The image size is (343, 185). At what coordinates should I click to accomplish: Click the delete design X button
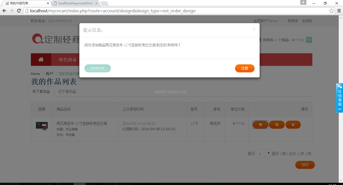tap(293, 125)
